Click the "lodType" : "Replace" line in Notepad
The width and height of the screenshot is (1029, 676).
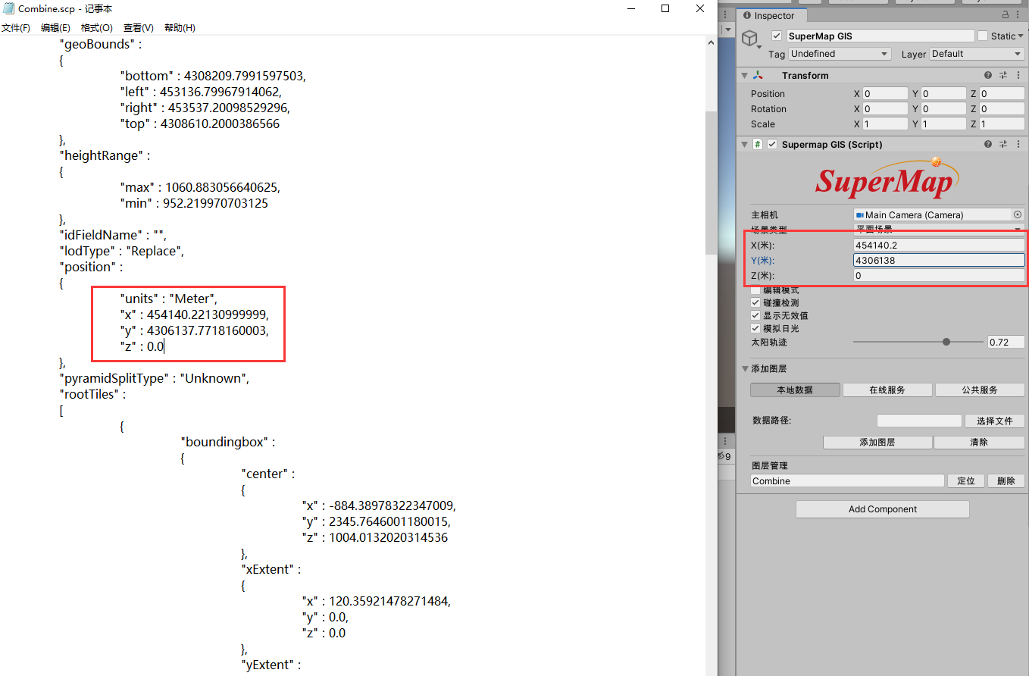(x=122, y=251)
